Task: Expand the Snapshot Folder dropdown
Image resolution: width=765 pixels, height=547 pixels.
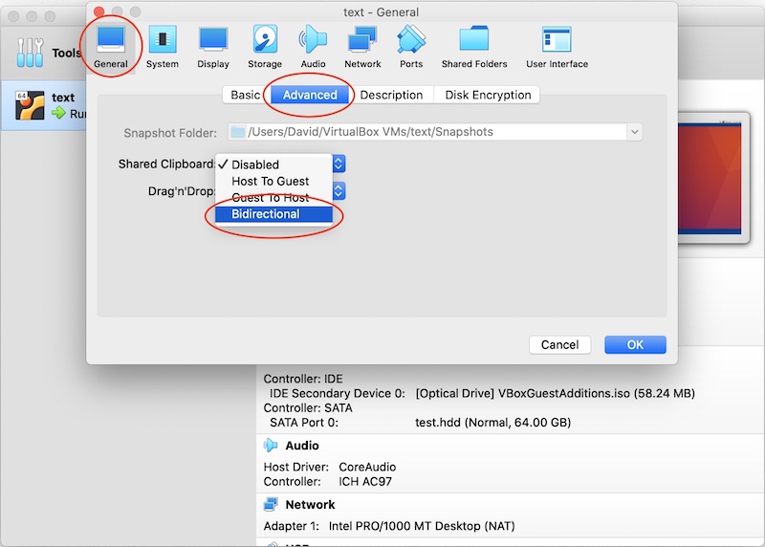Action: point(634,132)
